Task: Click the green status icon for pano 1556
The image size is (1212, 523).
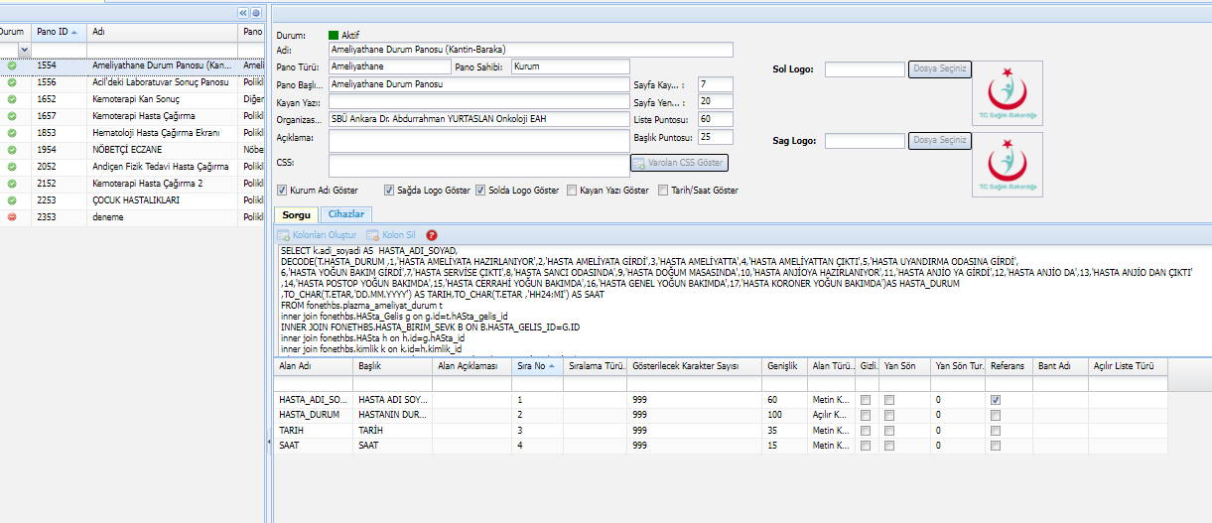Action: tap(12, 82)
